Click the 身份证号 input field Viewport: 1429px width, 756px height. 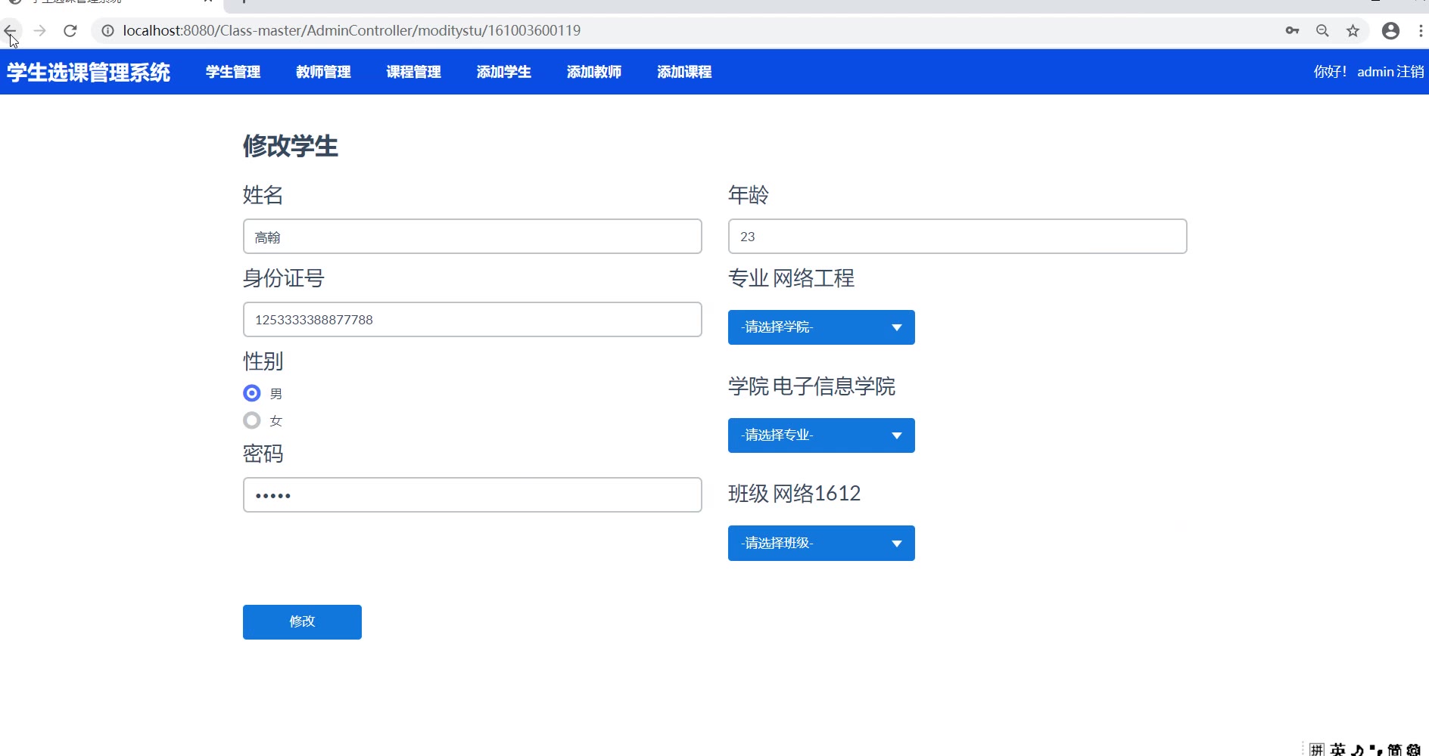tap(472, 320)
